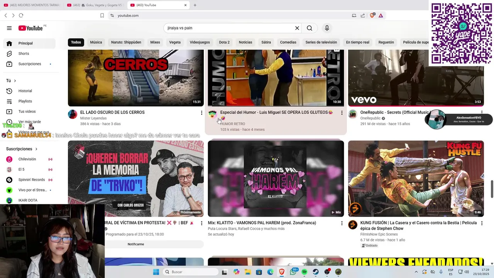Open Spotify from the taskbar
The image size is (494, 278).
[305, 272]
